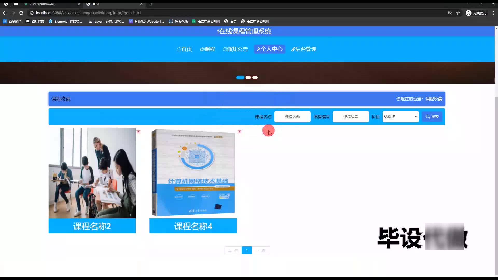Delete 课程名称2 with its trash icon
This screenshot has height=280, width=498.
pos(139,131)
